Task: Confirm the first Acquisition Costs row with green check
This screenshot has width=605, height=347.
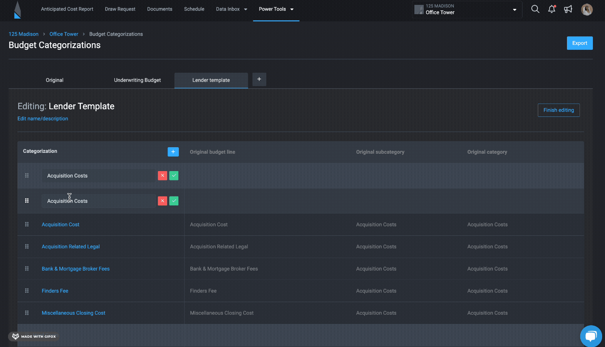Action: pos(174,176)
